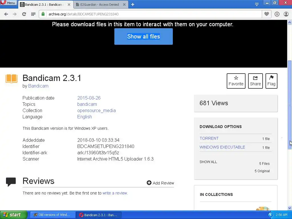Viewport: 292px width, 219px height.
Task: Click the scrollbar up arrow
Action: pos(290,23)
